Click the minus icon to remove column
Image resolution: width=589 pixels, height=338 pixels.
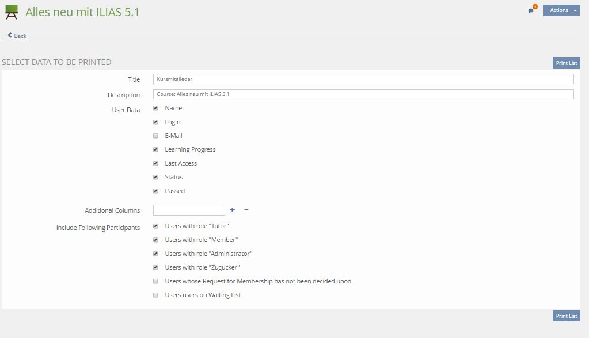(246, 210)
